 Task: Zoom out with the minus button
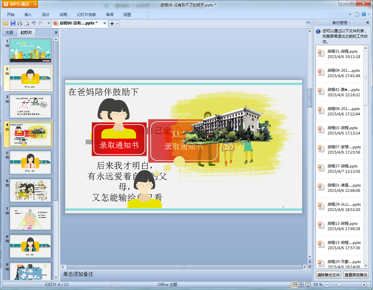pos(327,285)
